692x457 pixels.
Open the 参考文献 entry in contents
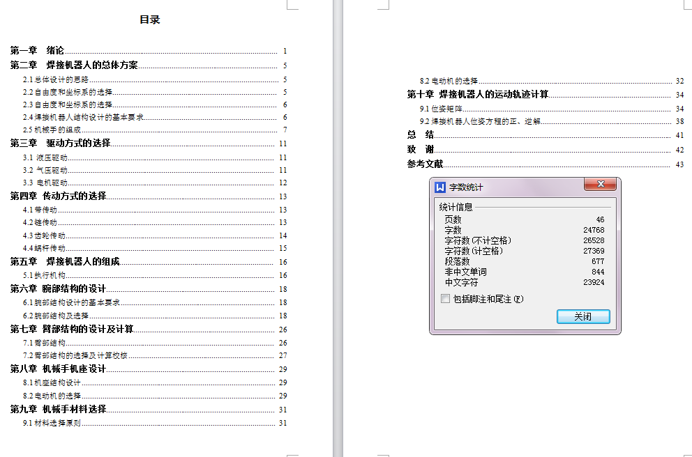546,164
